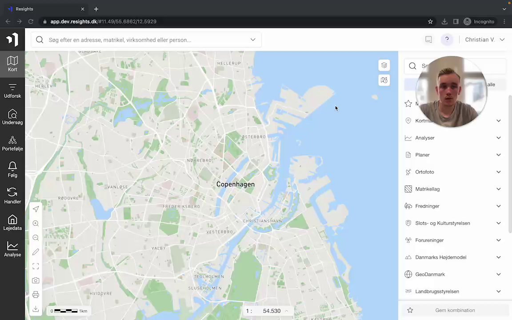This screenshot has width=512, height=320.
Task: Open the Lejedata section in sidebar
Action: [12, 223]
